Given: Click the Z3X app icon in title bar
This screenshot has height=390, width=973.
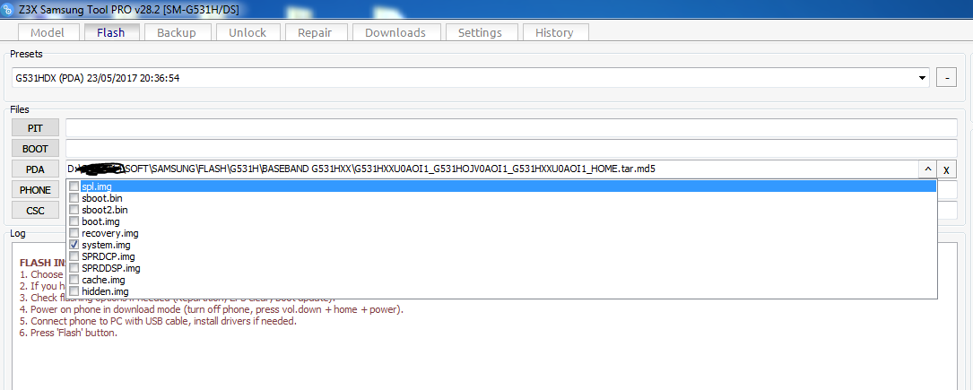Looking at the screenshot, I should tap(7, 10).
